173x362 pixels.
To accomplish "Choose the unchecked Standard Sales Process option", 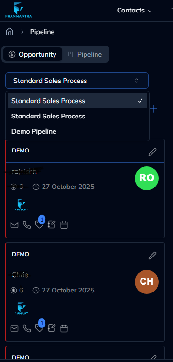I will pyautogui.click(x=77, y=116).
